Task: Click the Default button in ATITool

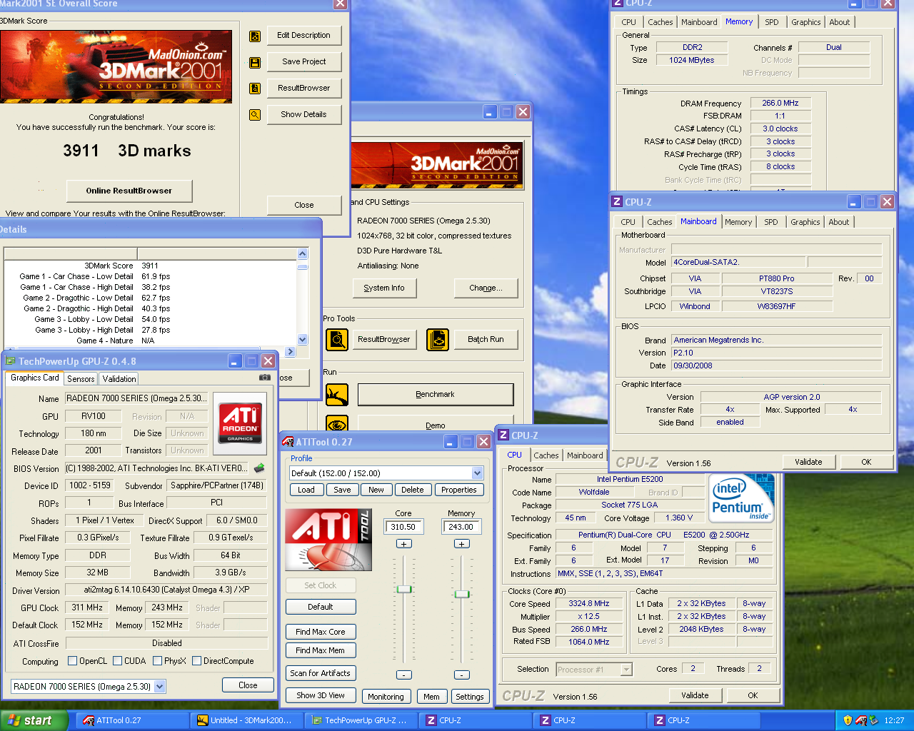Action: point(321,607)
